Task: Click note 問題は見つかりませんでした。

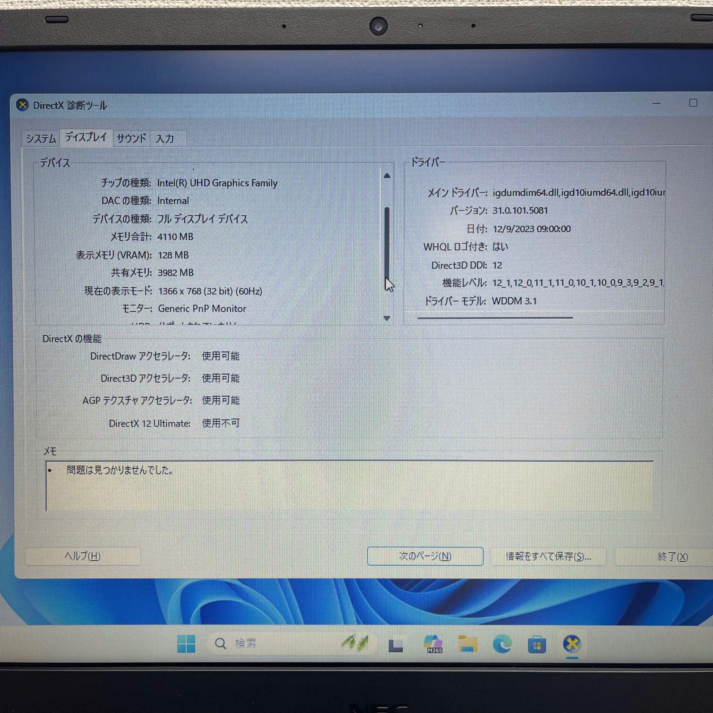Action: click(119, 470)
